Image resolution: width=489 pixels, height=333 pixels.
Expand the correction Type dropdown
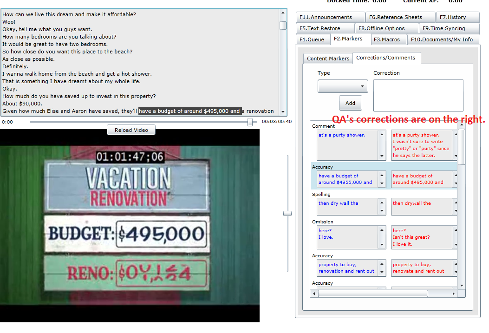pos(343,86)
